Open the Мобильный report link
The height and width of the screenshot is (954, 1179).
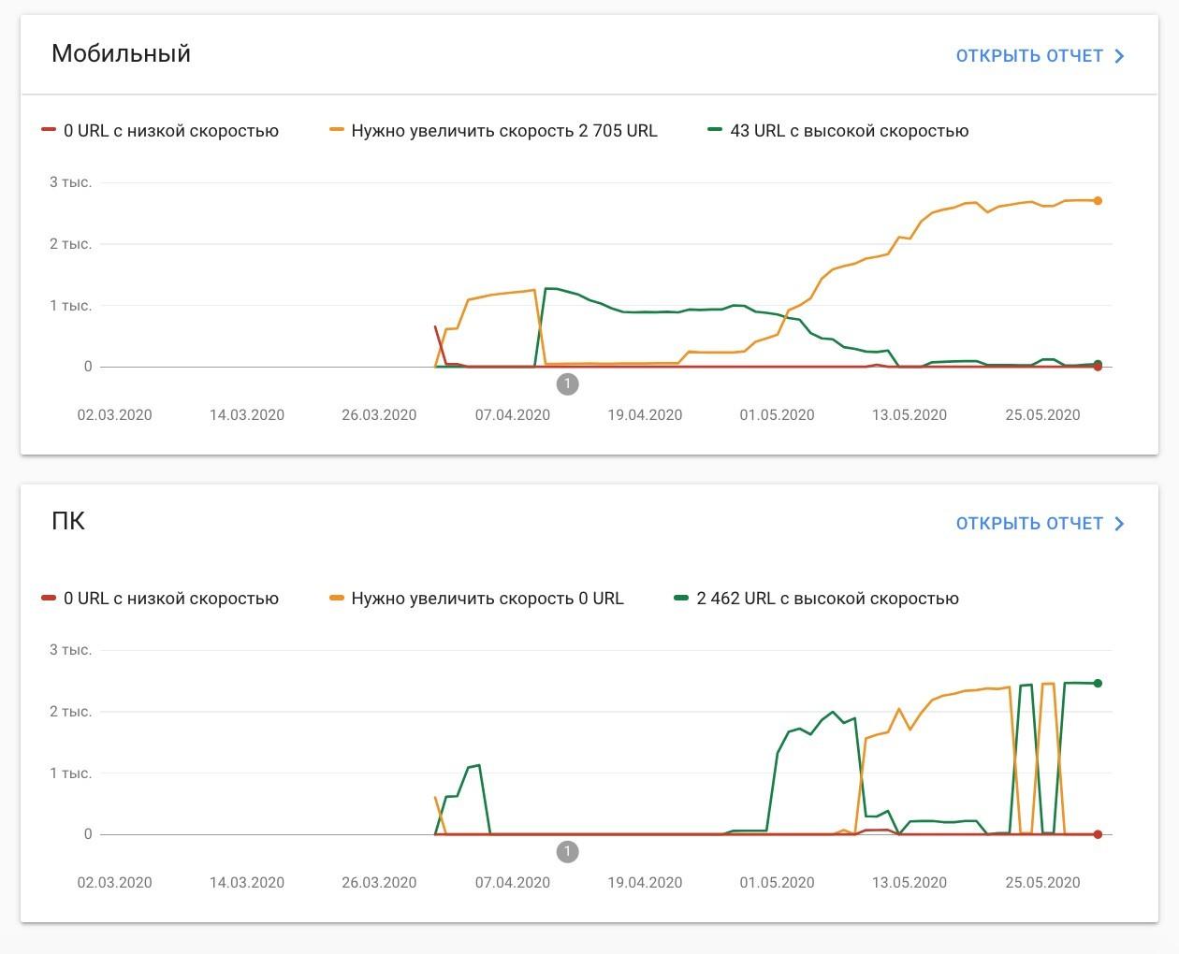click(1029, 56)
